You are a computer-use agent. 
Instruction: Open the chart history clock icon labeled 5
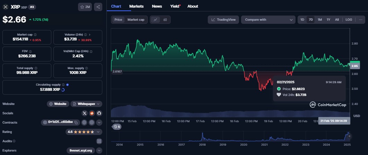(x=117, y=127)
